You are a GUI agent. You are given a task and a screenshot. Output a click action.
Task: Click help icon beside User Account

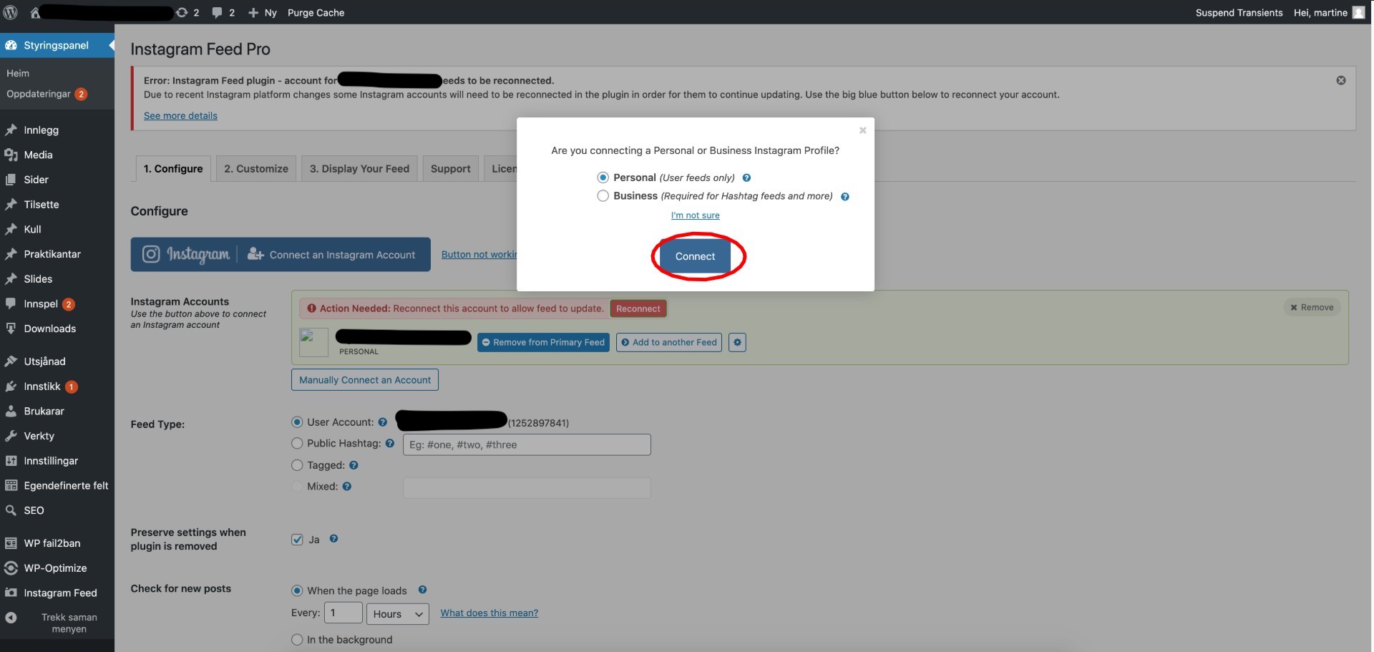pyautogui.click(x=383, y=422)
